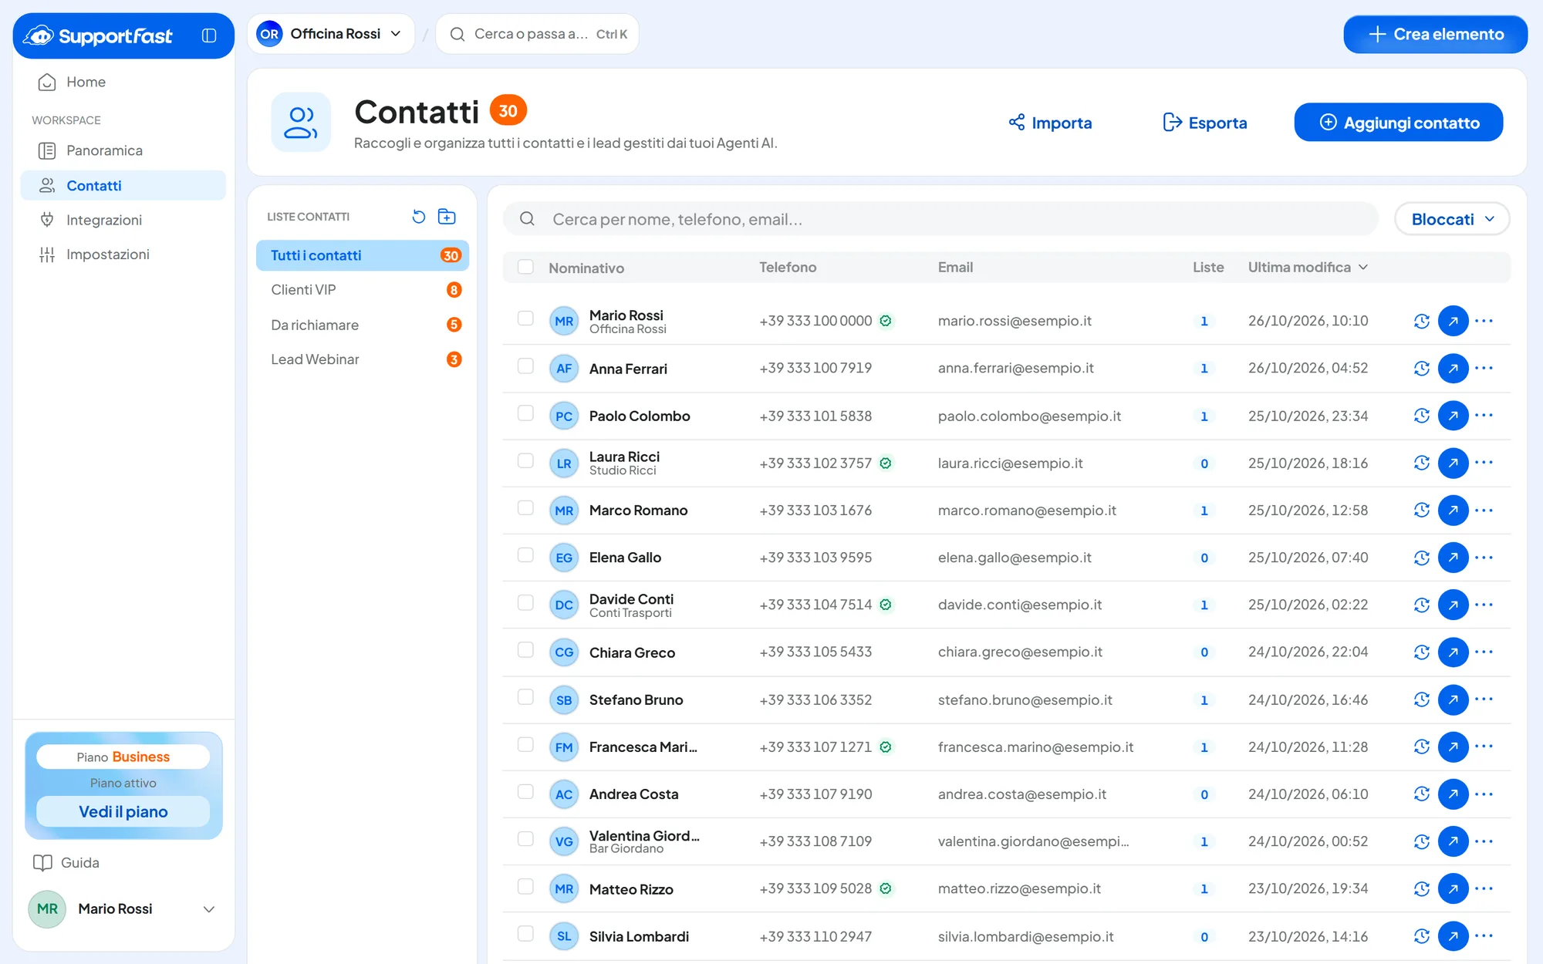Show the Da richiamare contact list

point(363,325)
